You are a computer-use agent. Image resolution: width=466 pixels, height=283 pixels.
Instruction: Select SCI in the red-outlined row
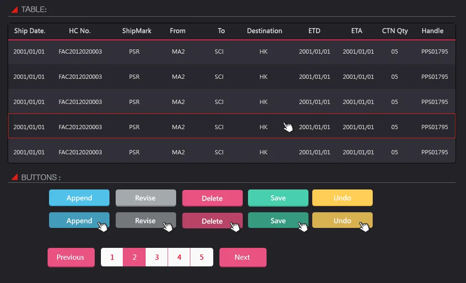(x=219, y=127)
